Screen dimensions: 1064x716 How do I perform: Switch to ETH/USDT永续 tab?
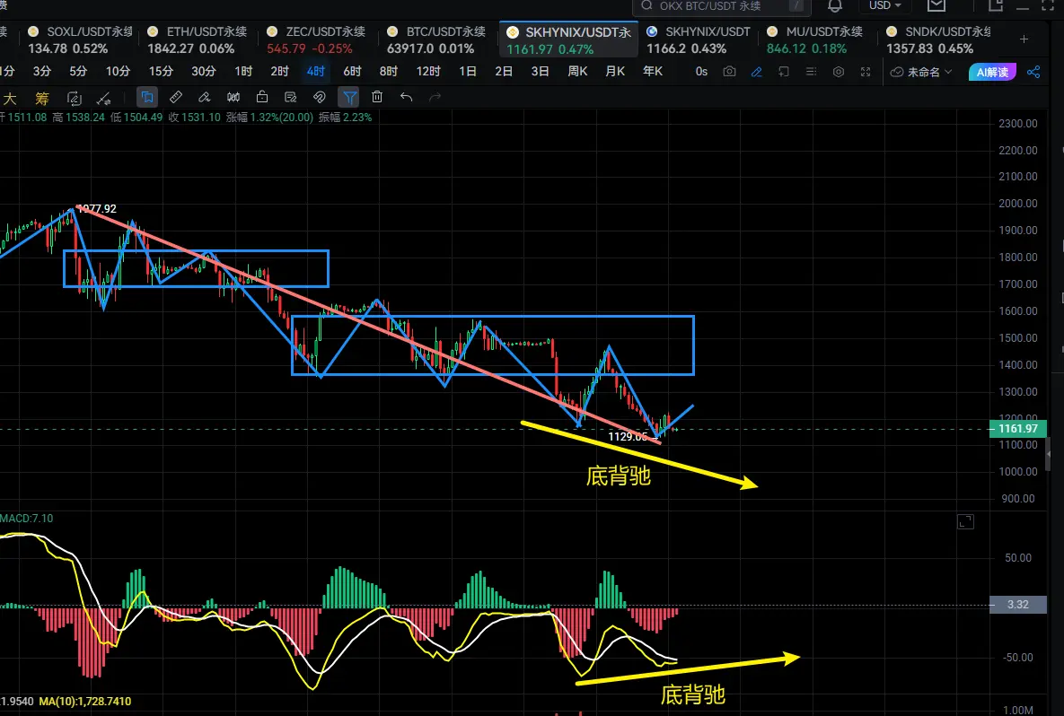click(x=198, y=40)
